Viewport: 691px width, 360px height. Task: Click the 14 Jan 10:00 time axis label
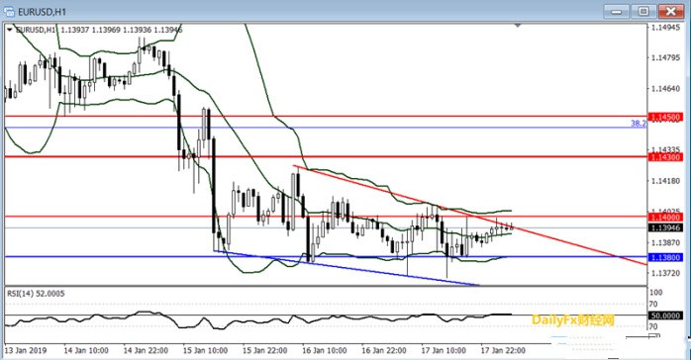(86, 351)
